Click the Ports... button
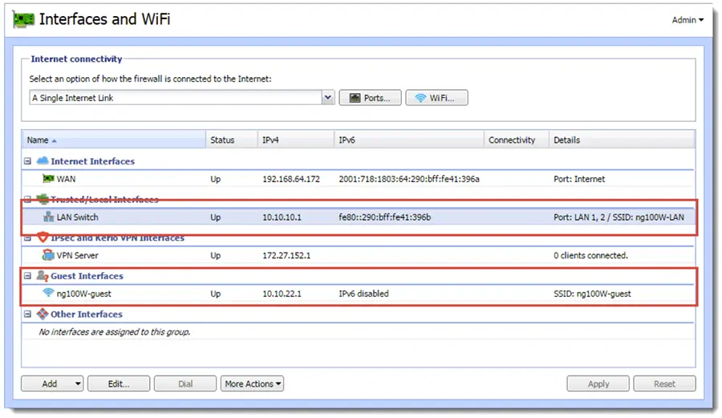Image resolution: width=722 pixels, height=418 pixels. pos(370,98)
